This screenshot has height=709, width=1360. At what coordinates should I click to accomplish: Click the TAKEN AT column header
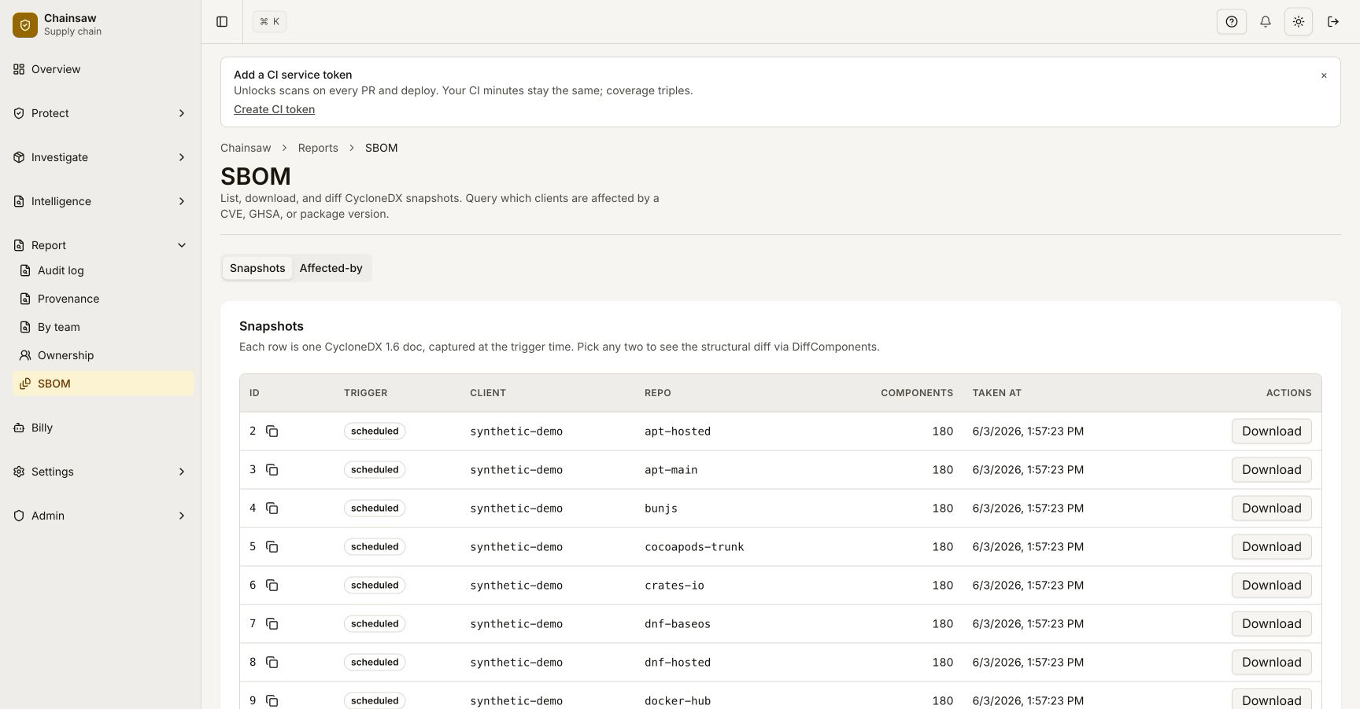[x=996, y=392]
